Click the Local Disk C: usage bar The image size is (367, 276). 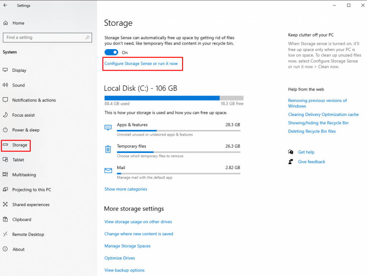coord(174,98)
